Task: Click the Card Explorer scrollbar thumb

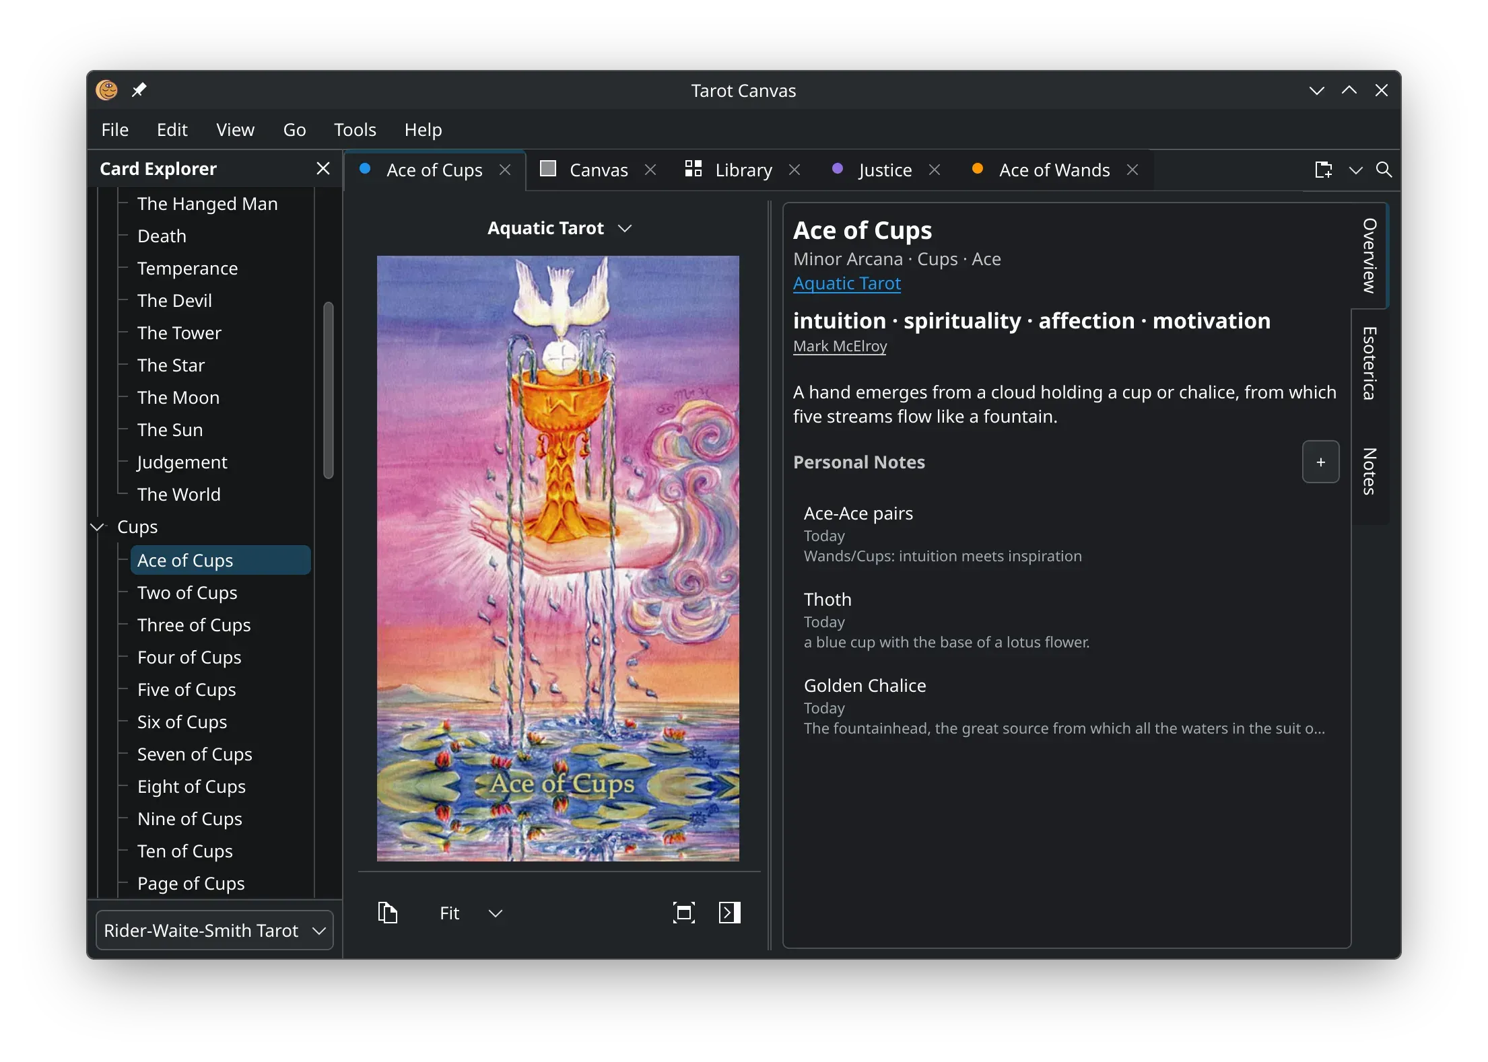Action: pos(329,390)
